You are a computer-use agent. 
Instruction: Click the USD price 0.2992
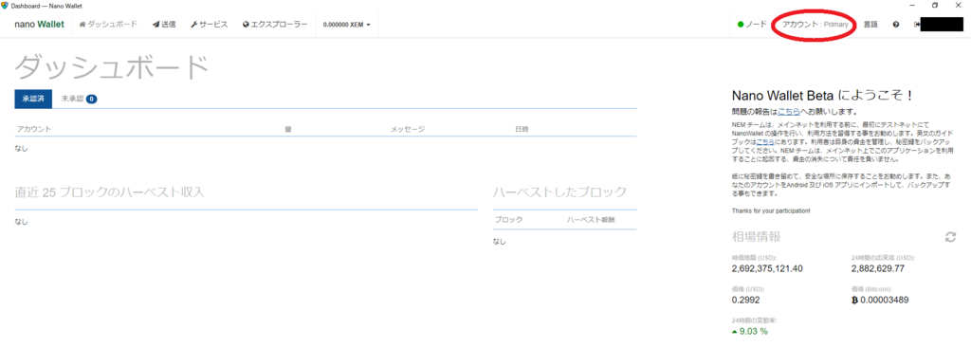(745, 300)
